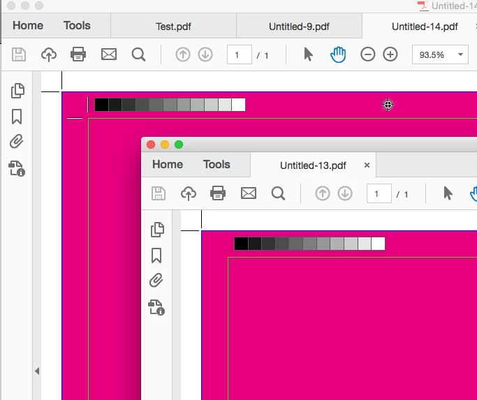Viewport: 477px width, 400px height.
Task: Open the search tool in the back window
Action: coord(138,54)
